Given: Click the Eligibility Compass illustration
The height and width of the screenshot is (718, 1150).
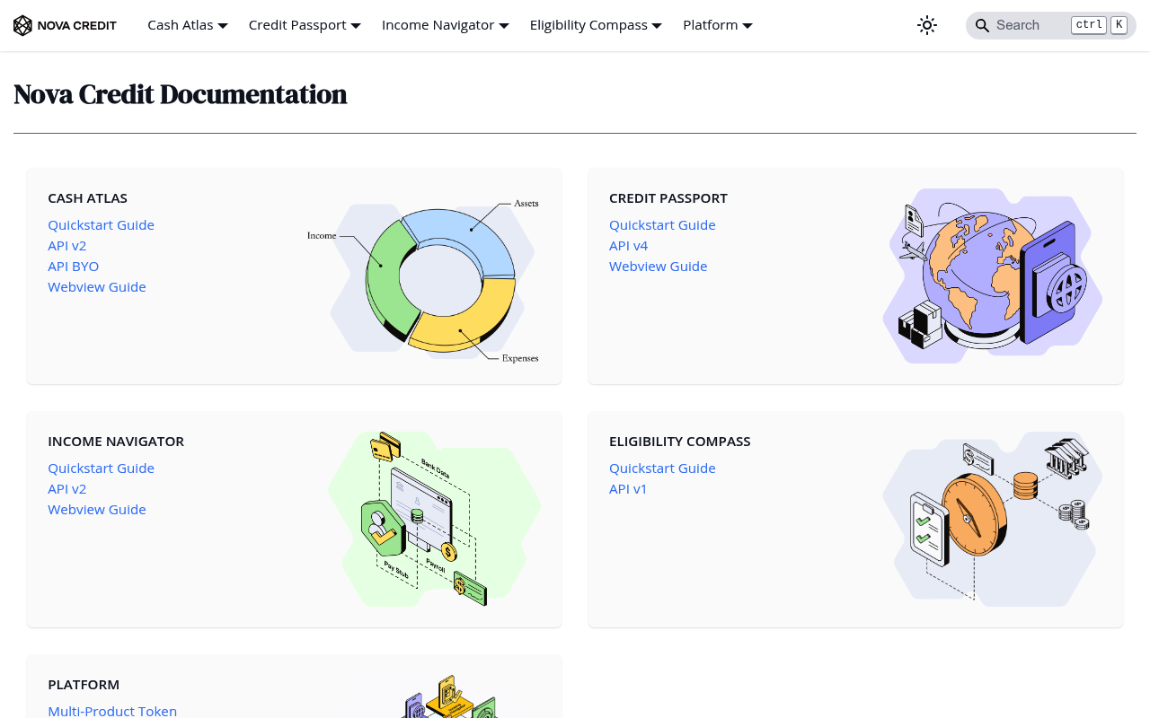Looking at the screenshot, I should pos(993,520).
